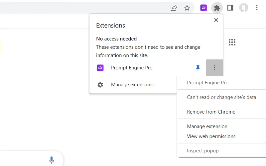The image size is (266, 166).
Task: Click the Extensions puzzle piece icon
Action: tap(217, 8)
